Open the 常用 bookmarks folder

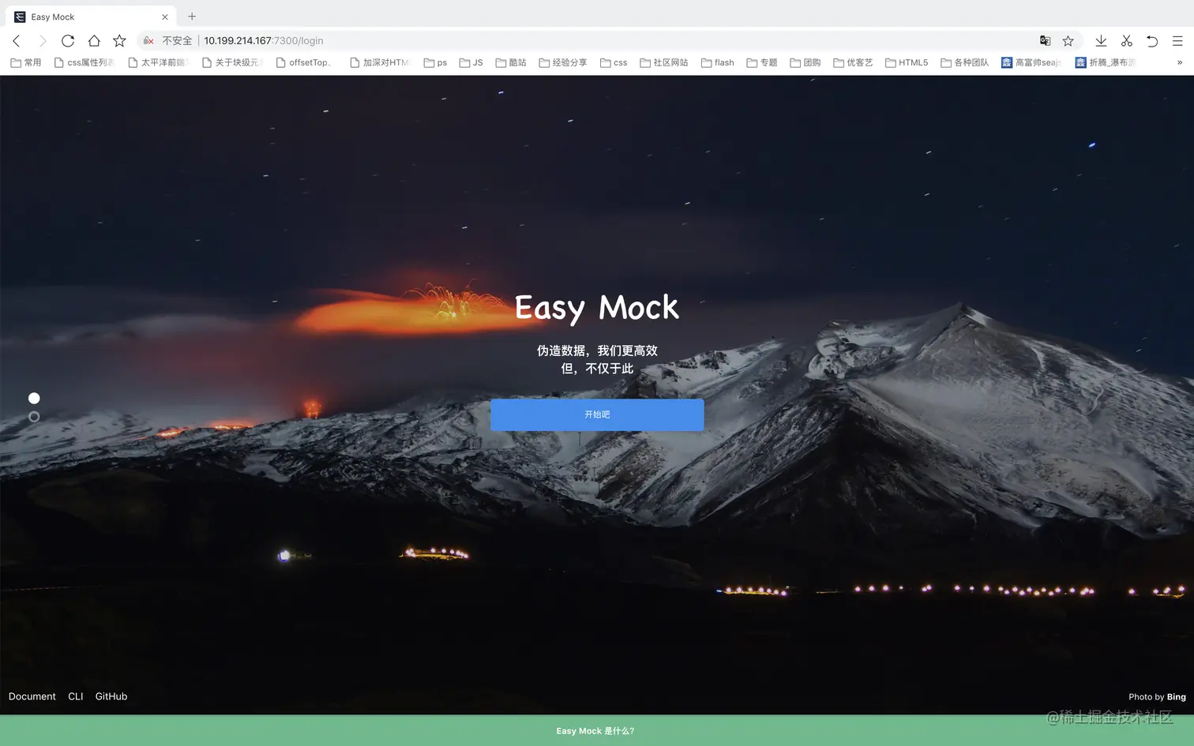pyautogui.click(x=26, y=62)
